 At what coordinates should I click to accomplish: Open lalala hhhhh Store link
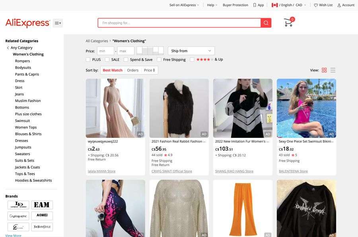[x=101, y=171]
